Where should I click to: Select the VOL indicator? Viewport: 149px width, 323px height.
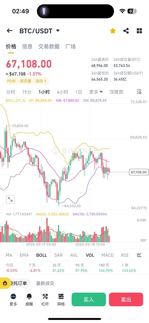[x=90, y=255]
